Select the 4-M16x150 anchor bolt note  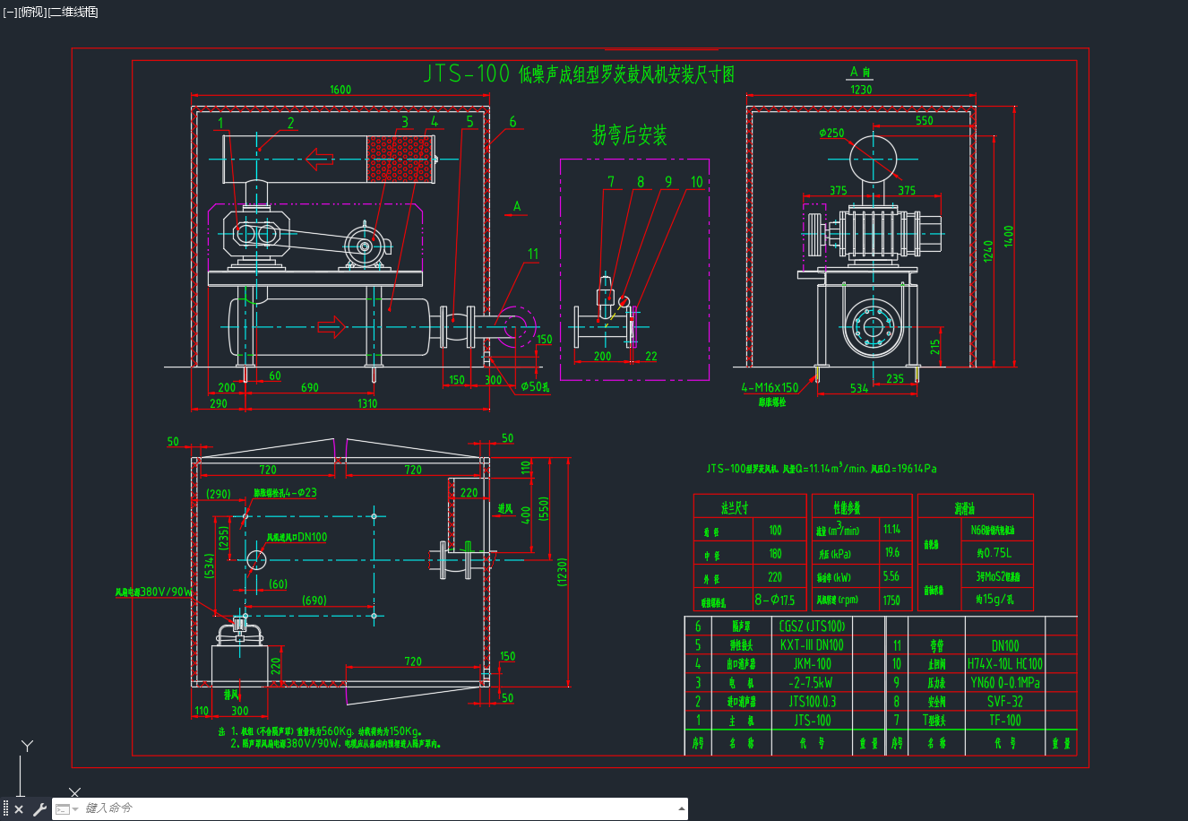point(770,388)
